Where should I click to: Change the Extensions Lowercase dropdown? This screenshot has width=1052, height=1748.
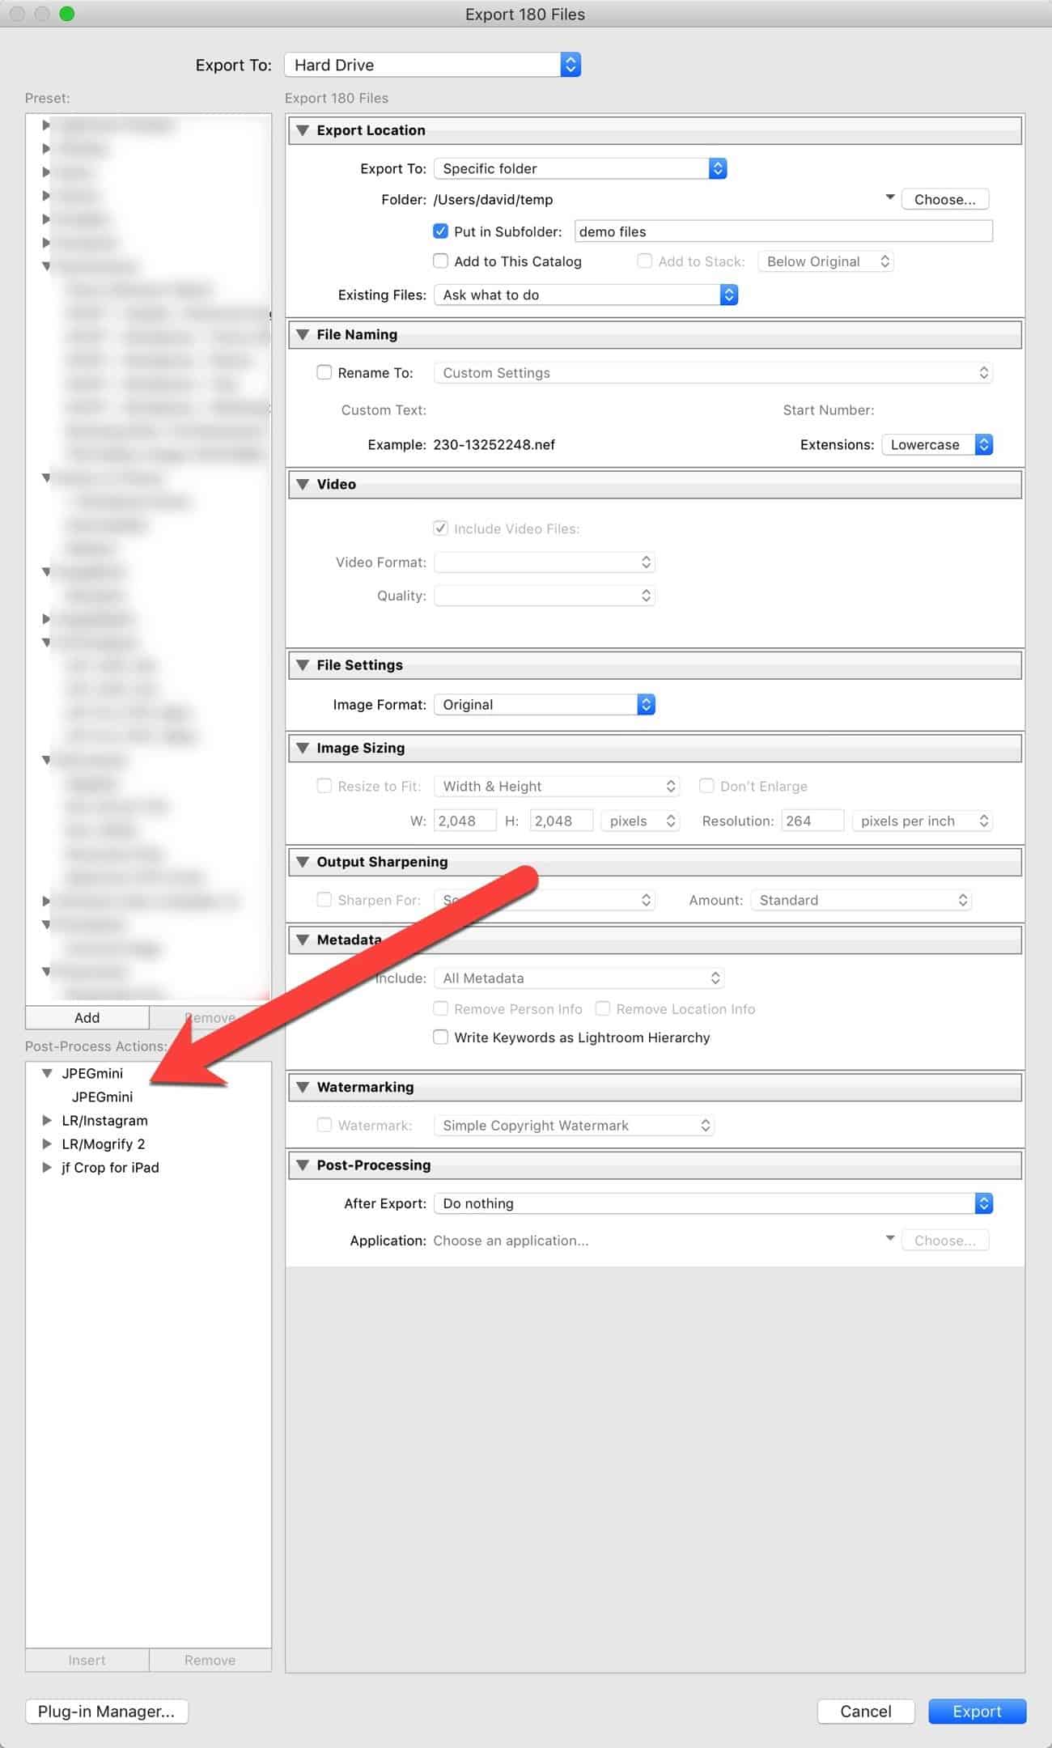(x=937, y=444)
